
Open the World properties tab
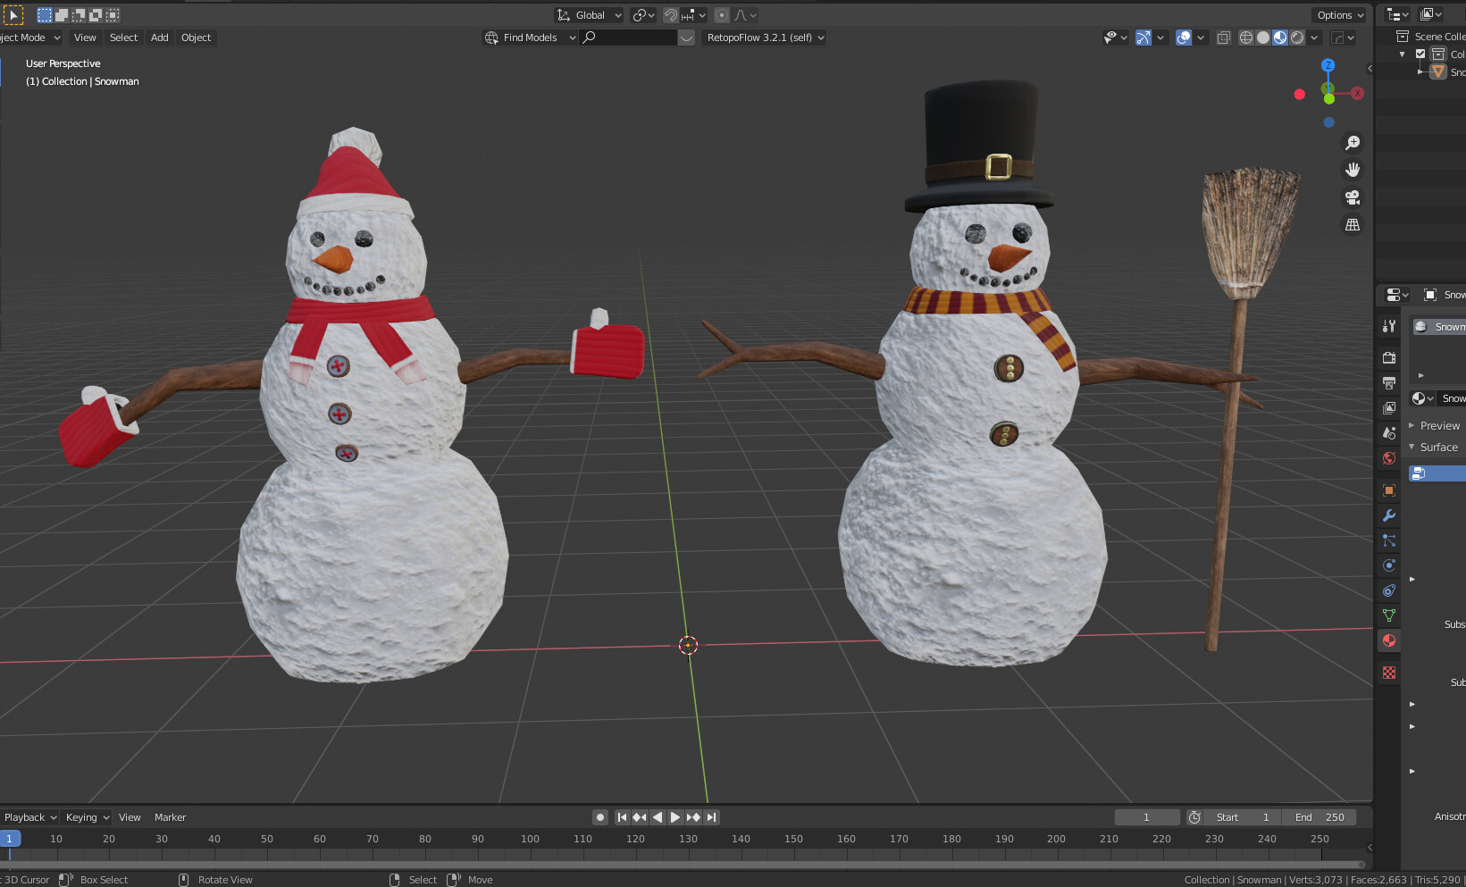(x=1388, y=457)
